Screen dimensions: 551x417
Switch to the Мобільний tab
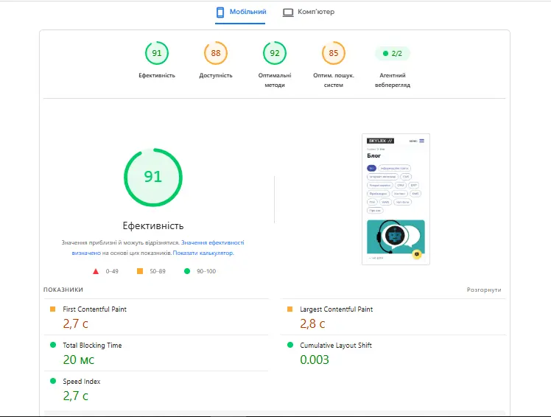[x=240, y=13]
